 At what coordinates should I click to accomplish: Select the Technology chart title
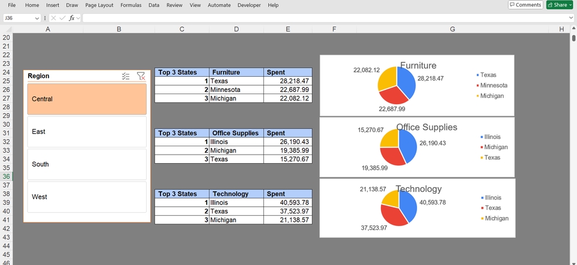click(418, 189)
